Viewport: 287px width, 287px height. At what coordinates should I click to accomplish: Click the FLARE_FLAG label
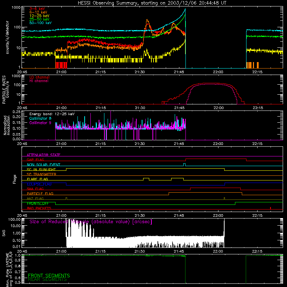(x=37, y=179)
